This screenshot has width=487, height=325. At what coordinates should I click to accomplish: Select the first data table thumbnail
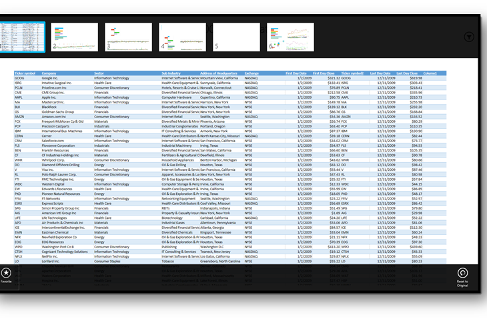point(23,37)
